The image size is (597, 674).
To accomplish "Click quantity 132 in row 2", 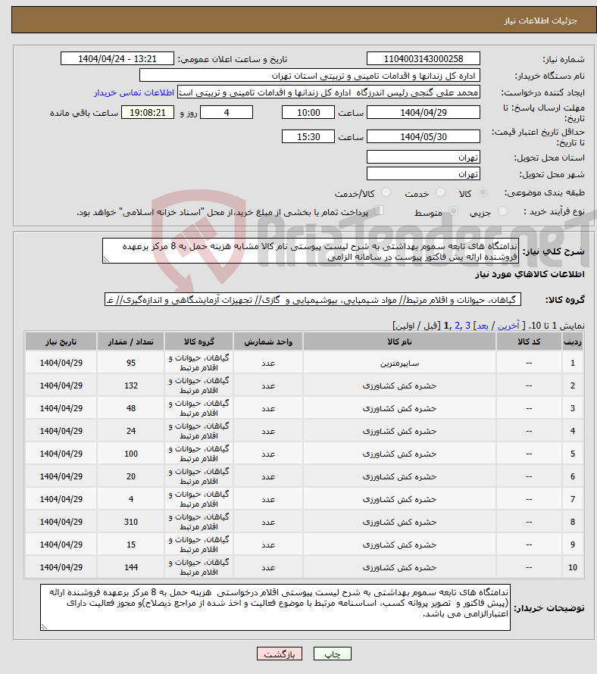I will click(x=131, y=386).
